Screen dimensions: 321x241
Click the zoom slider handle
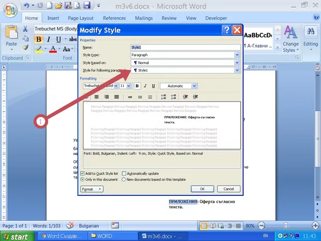[x=286, y=226]
